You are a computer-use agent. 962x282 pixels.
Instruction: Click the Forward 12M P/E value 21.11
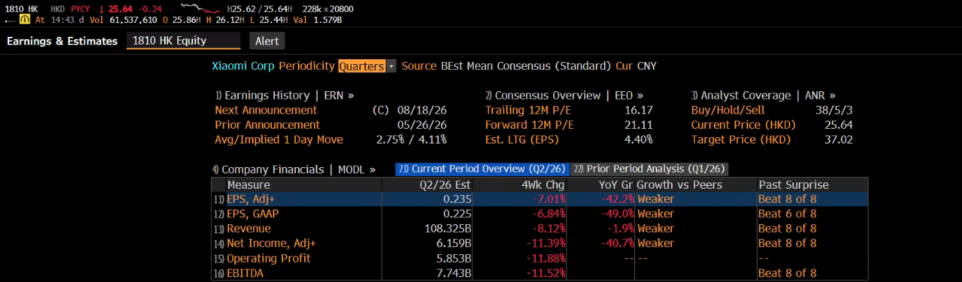(639, 125)
